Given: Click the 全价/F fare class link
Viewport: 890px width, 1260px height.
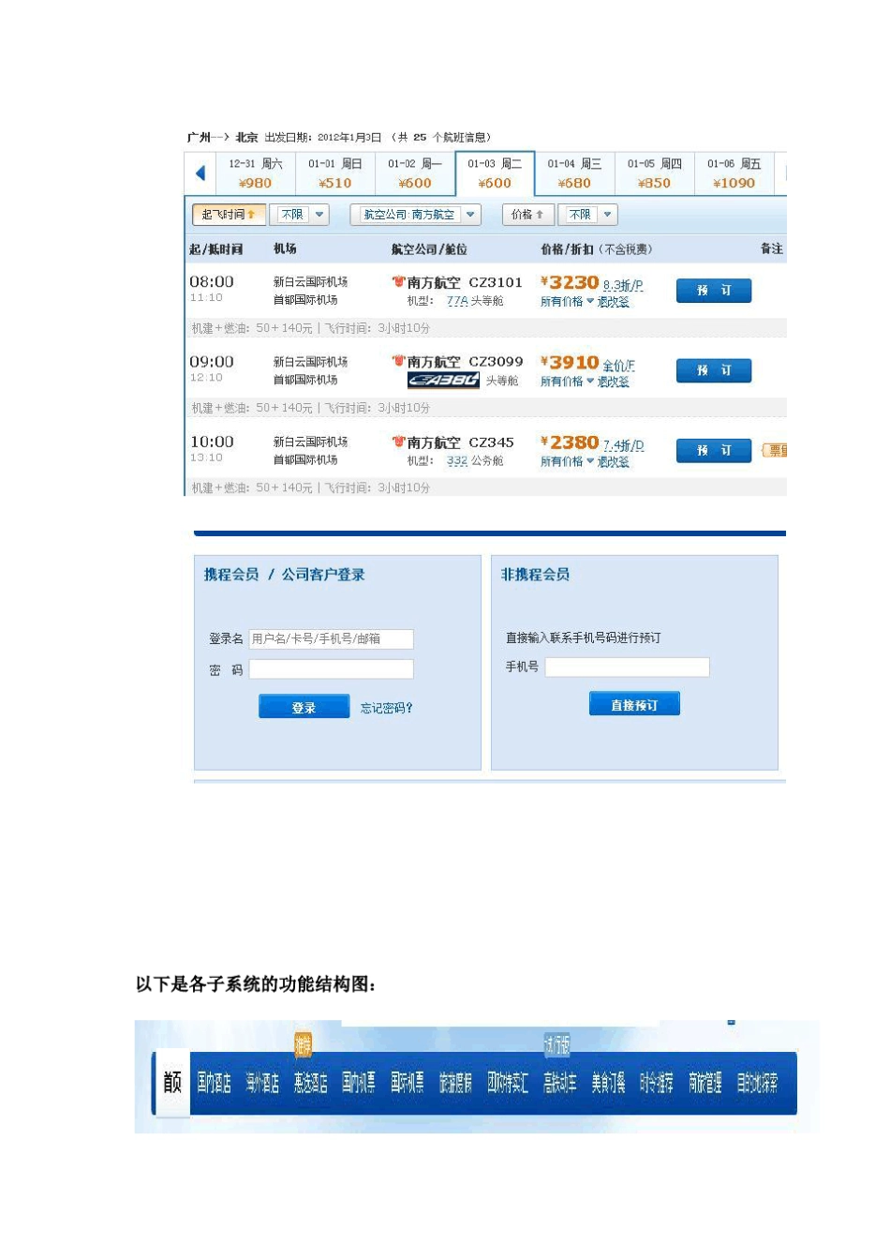Looking at the screenshot, I should (x=618, y=366).
